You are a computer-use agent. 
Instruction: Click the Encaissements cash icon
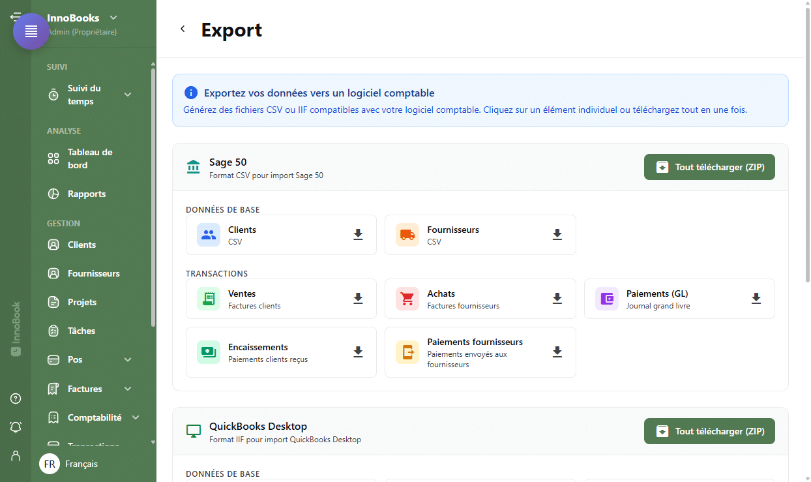(x=209, y=352)
